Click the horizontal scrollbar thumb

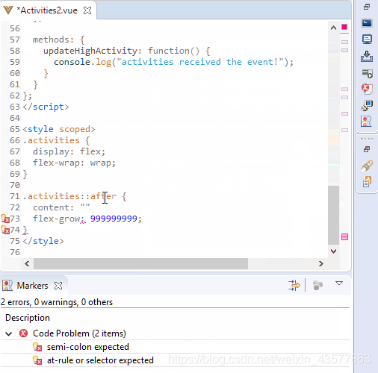140,263
